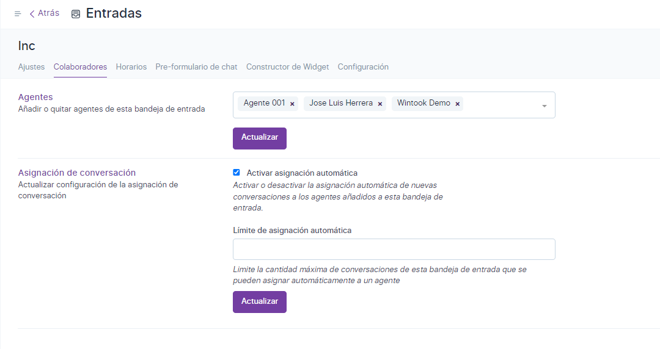Click the inbox icon beside Entradas title
660x349 pixels.
click(x=76, y=14)
